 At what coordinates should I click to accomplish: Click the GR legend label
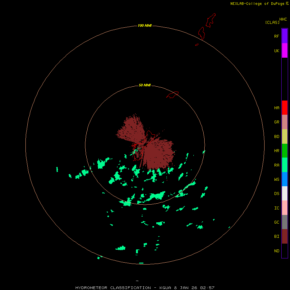point(276,122)
